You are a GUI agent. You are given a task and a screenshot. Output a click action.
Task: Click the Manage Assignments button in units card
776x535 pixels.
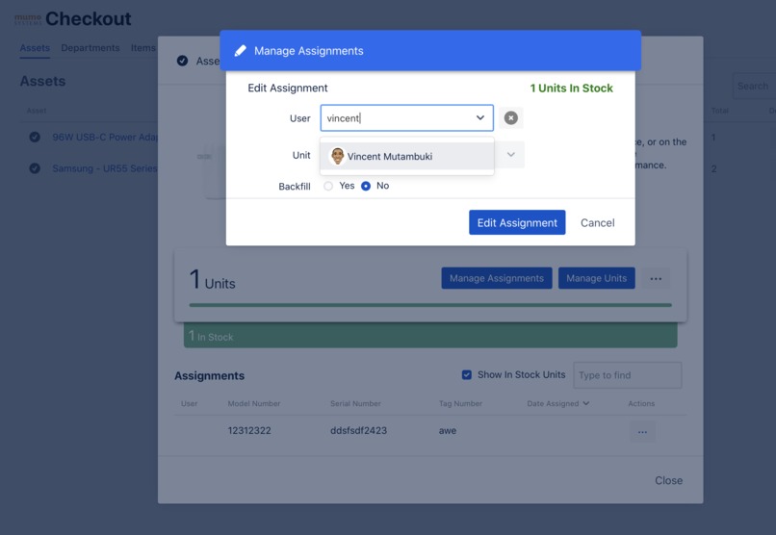497,278
